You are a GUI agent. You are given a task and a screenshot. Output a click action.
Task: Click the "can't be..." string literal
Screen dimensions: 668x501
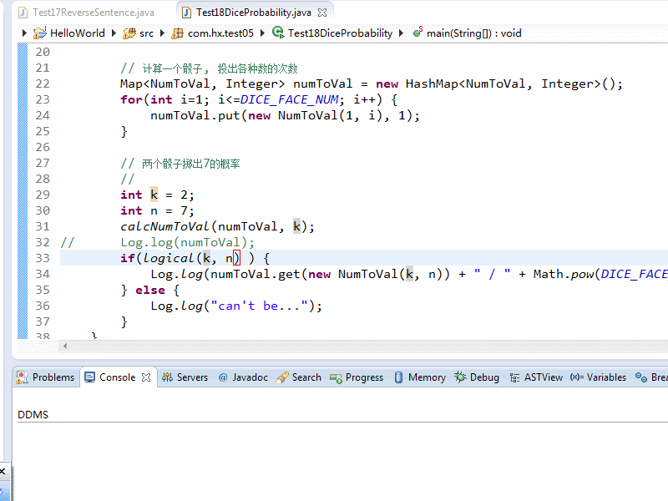[259, 306]
